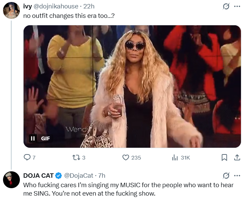Click Doja Cat's blue verified badge
246x201 pixels.
(x=59, y=176)
